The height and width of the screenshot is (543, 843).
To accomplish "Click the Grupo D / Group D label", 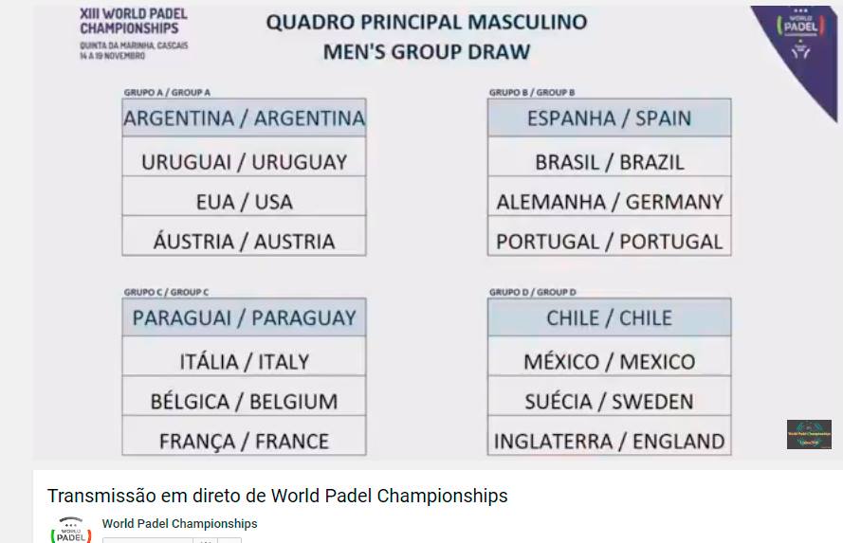I will tap(532, 292).
